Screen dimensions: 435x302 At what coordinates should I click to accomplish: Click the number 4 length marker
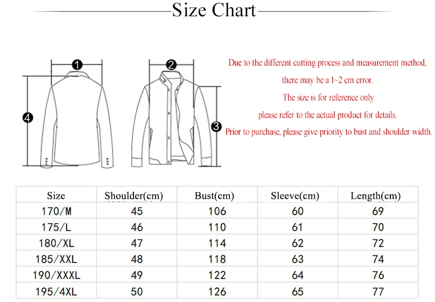click(x=27, y=118)
